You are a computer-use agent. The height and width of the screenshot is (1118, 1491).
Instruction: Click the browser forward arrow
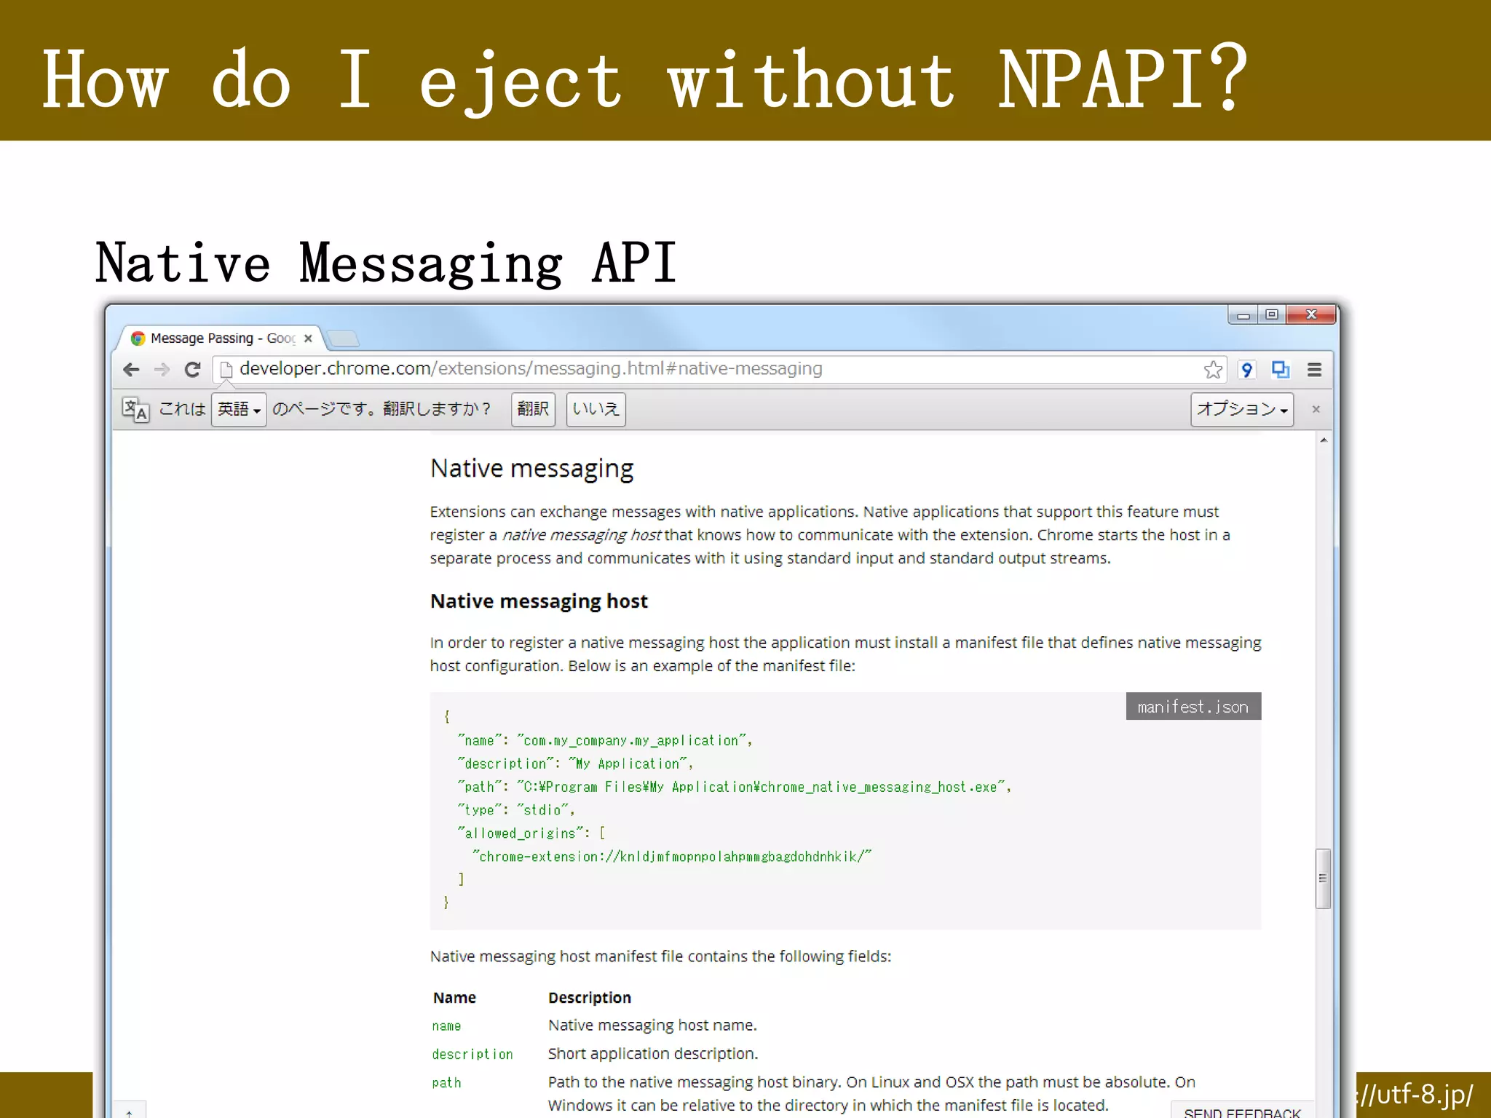point(162,370)
